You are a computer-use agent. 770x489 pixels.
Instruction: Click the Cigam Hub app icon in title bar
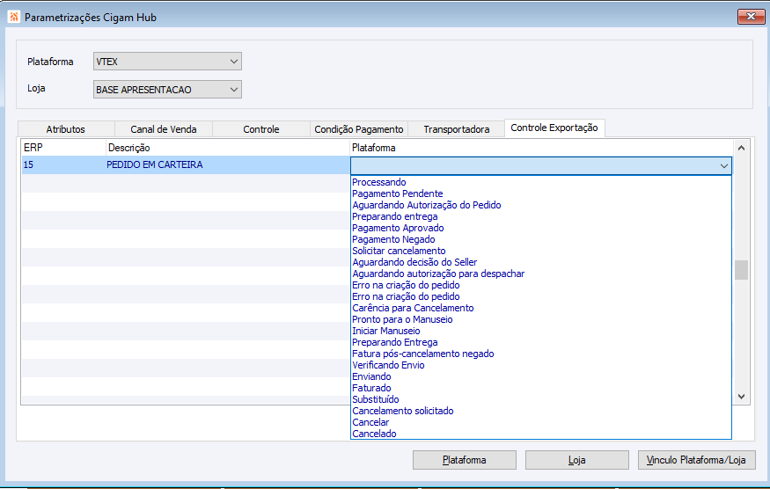point(13,17)
